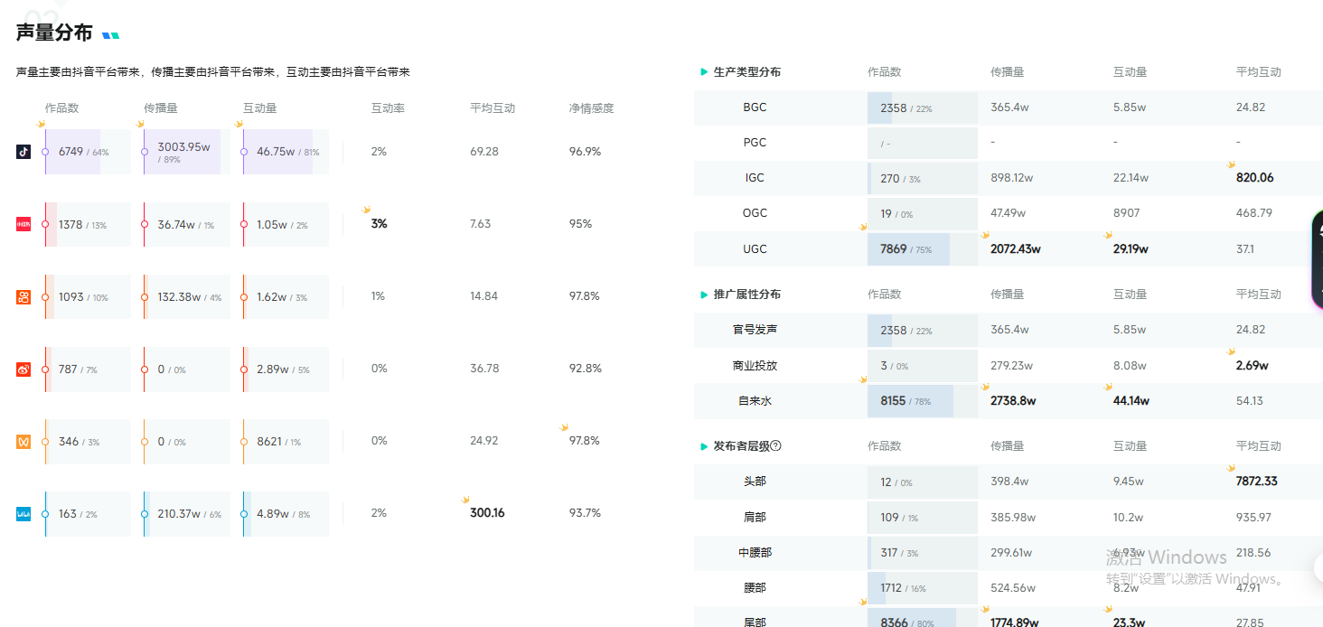Collapse the 发布者层级 section triangle

704,445
